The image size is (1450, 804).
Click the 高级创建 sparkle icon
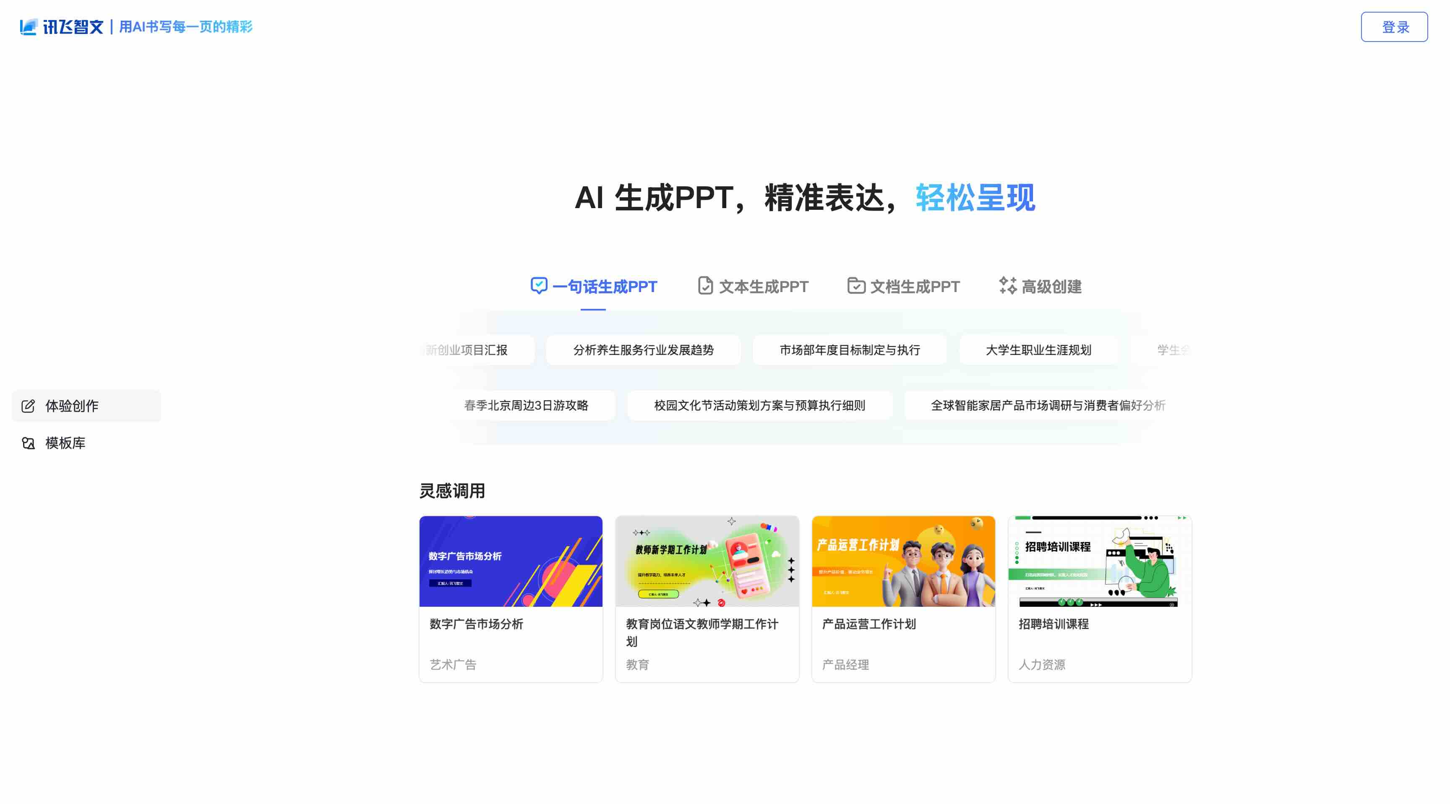[1008, 286]
